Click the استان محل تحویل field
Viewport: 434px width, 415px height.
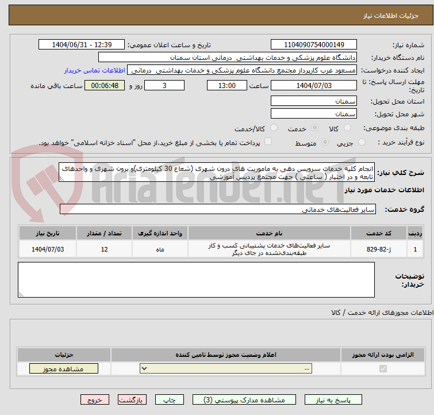(x=314, y=101)
